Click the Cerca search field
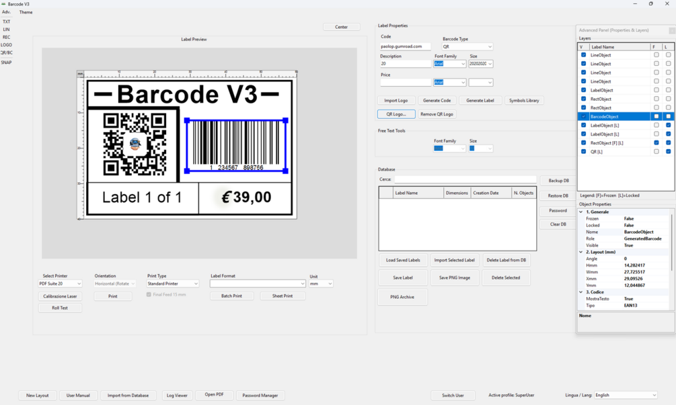676x405 pixels. tap(465, 179)
